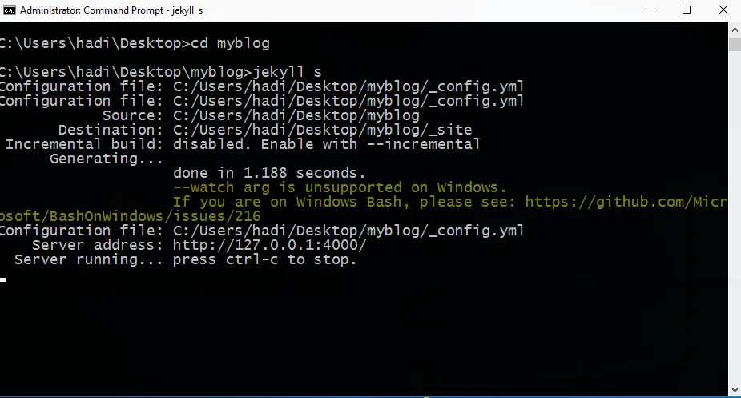This screenshot has height=398, width=741.
Task: Click the Source path C:/Users/hadi/Desktop/myblog
Action: 296,115
